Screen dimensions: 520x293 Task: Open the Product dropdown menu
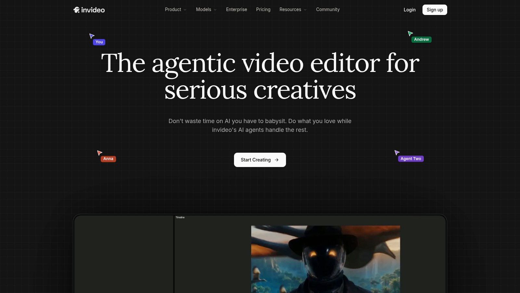coord(175,9)
